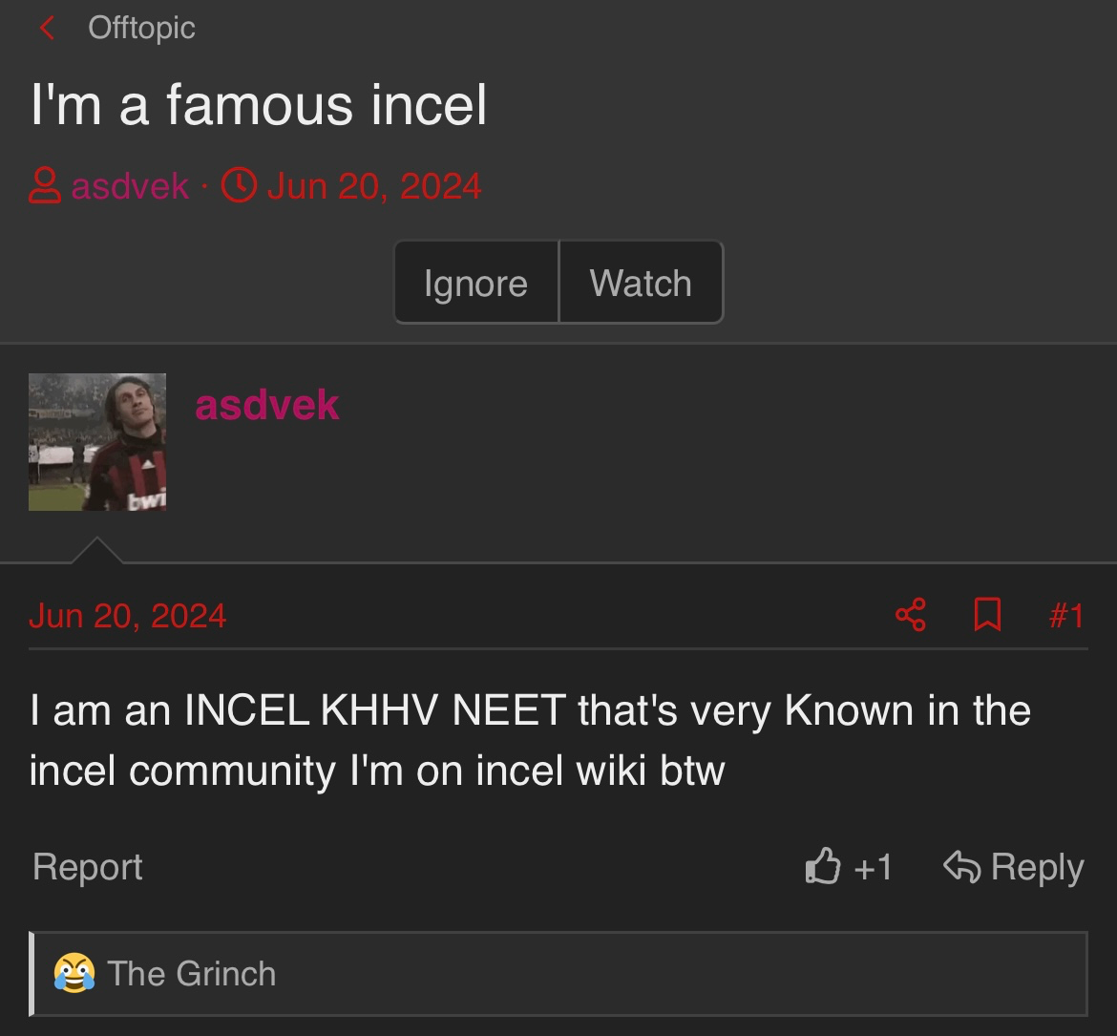
Task: Open asdvek author link under thread title
Action: pyautogui.click(x=130, y=186)
